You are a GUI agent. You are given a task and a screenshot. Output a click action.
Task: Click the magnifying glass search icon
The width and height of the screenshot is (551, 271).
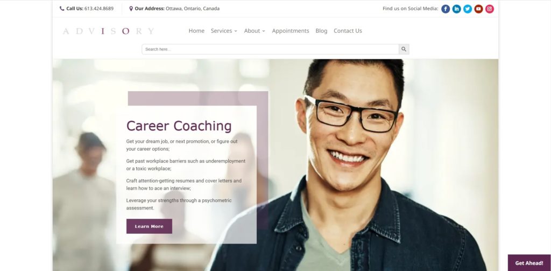tap(404, 49)
